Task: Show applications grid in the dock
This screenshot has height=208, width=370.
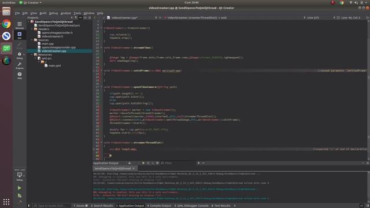Action: (x=6, y=202)
